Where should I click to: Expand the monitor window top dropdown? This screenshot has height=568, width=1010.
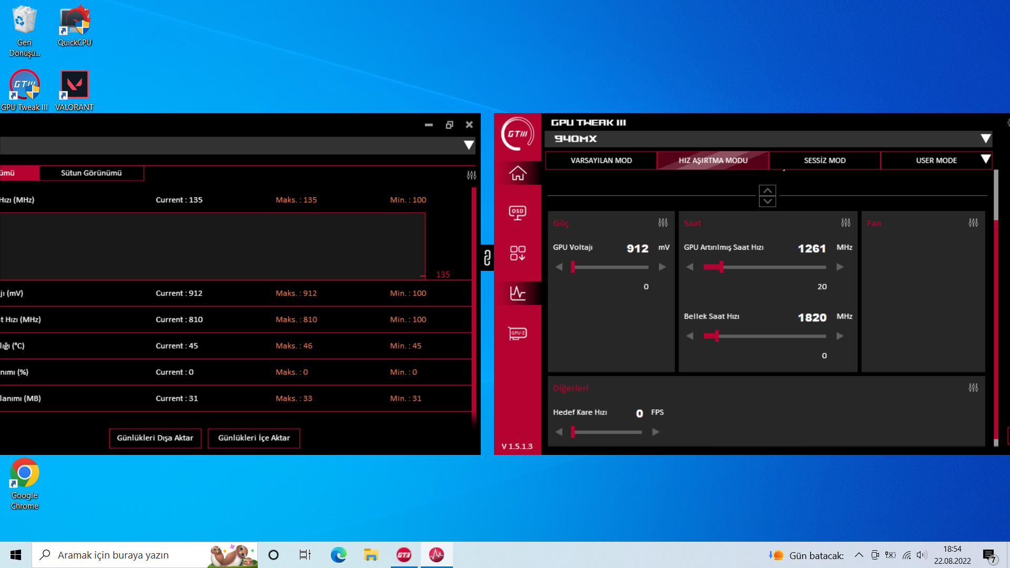[x=468, y=145]
